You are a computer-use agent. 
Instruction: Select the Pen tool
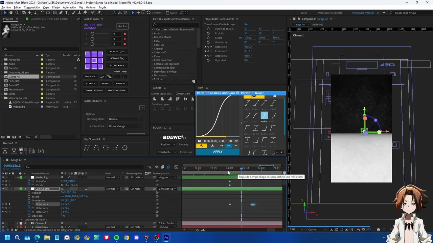pyautogui.click(x=61, y=12)
